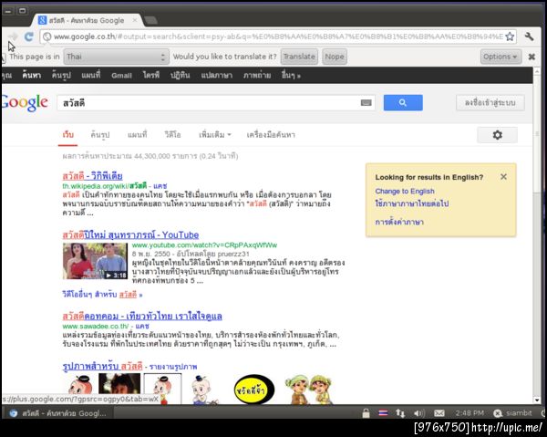
Task: Click the forward navigation arrow
Action: coord(14,36)
